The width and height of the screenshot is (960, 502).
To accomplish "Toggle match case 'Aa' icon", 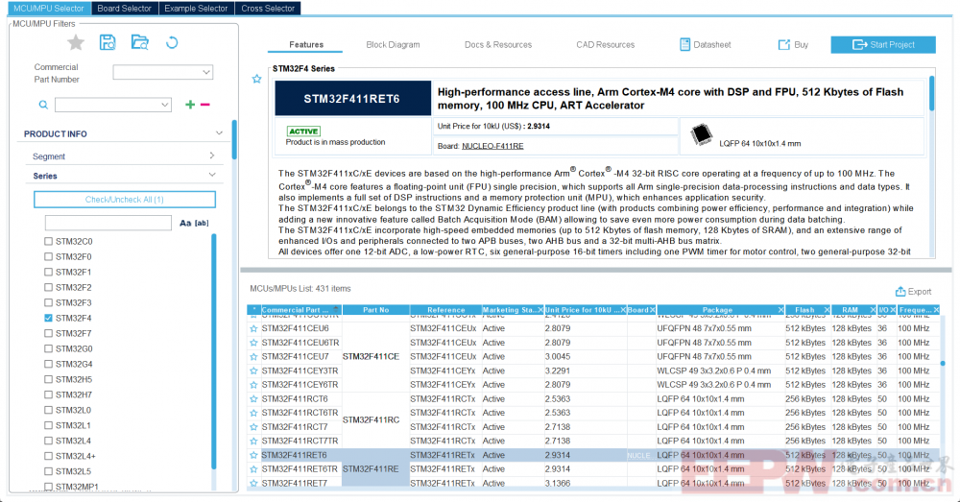I will pos(185,223).
